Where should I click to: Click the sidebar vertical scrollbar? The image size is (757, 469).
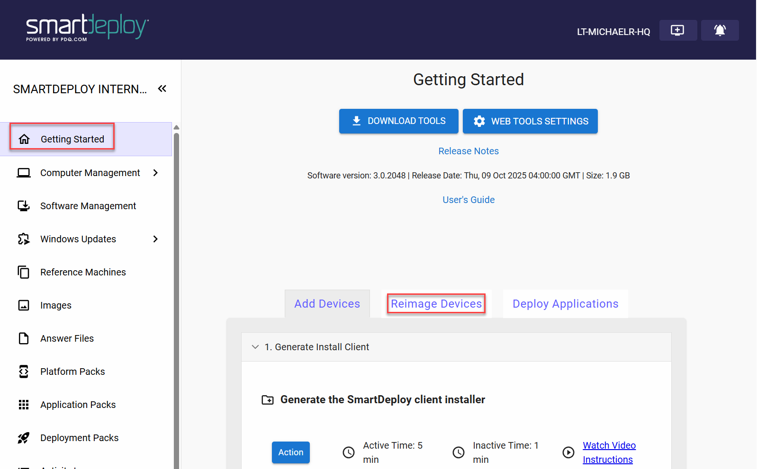pyautogui.click(x=176, y=284)
